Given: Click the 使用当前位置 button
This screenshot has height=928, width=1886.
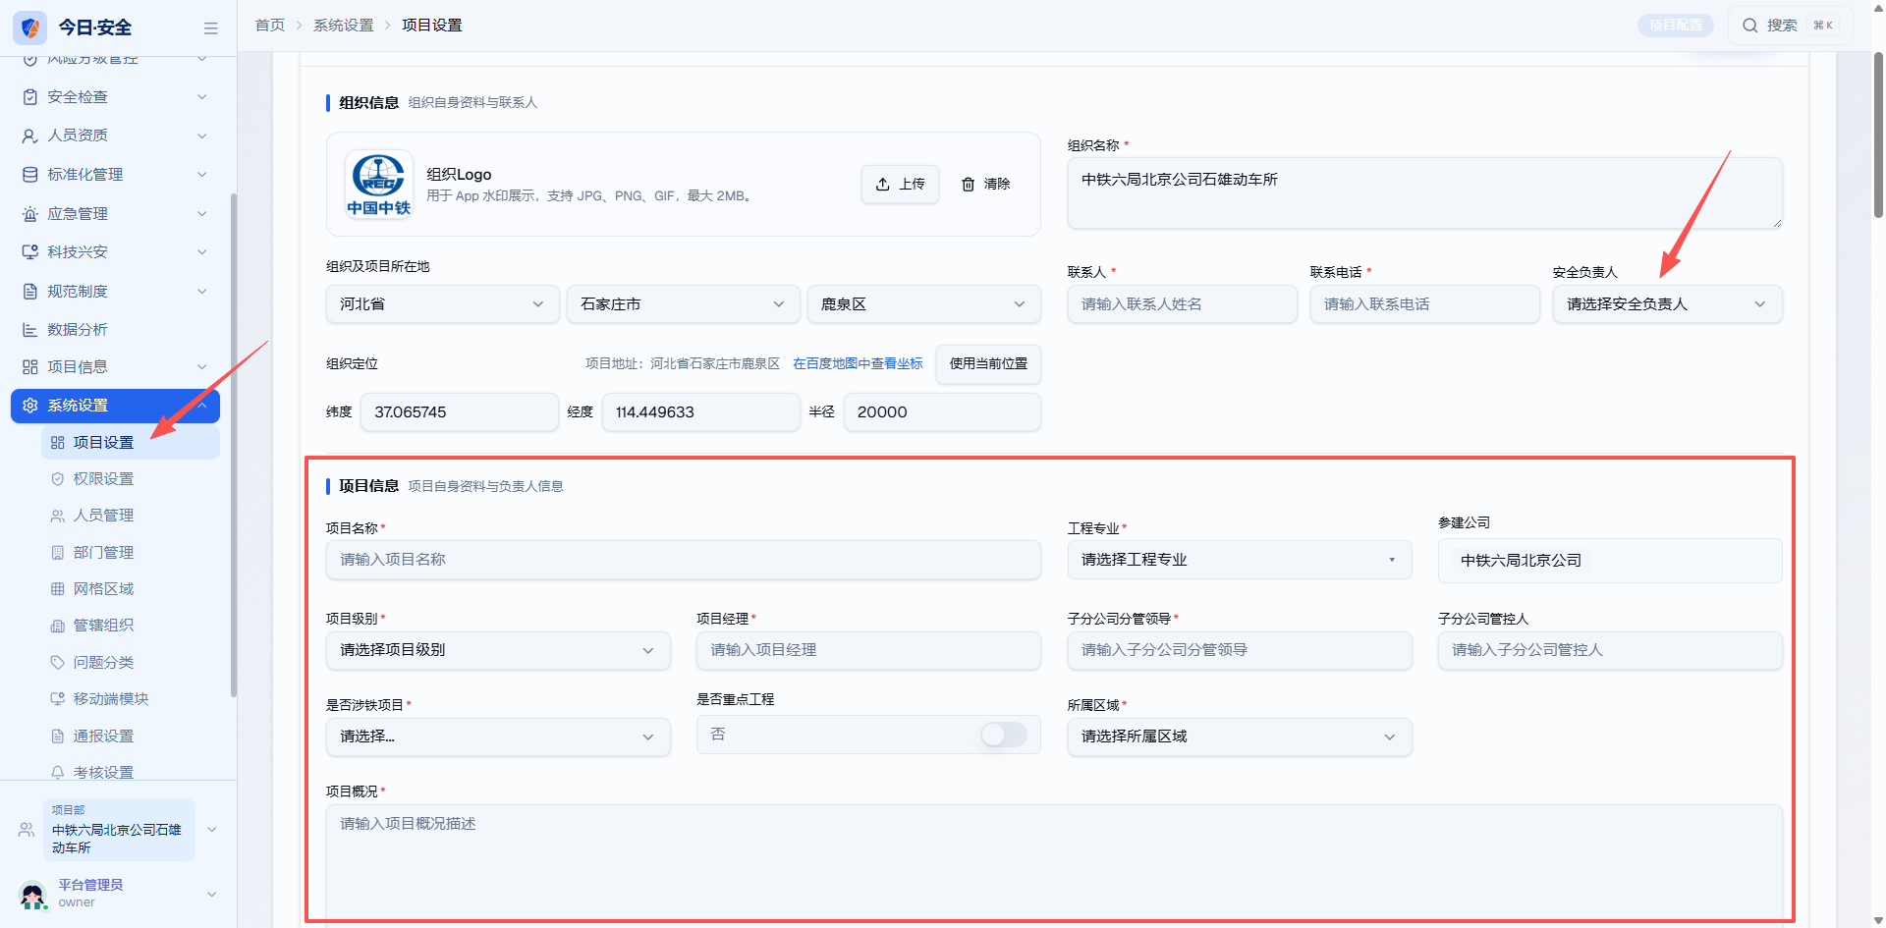Looking at the screenshot, I should (x=988, y=363).
